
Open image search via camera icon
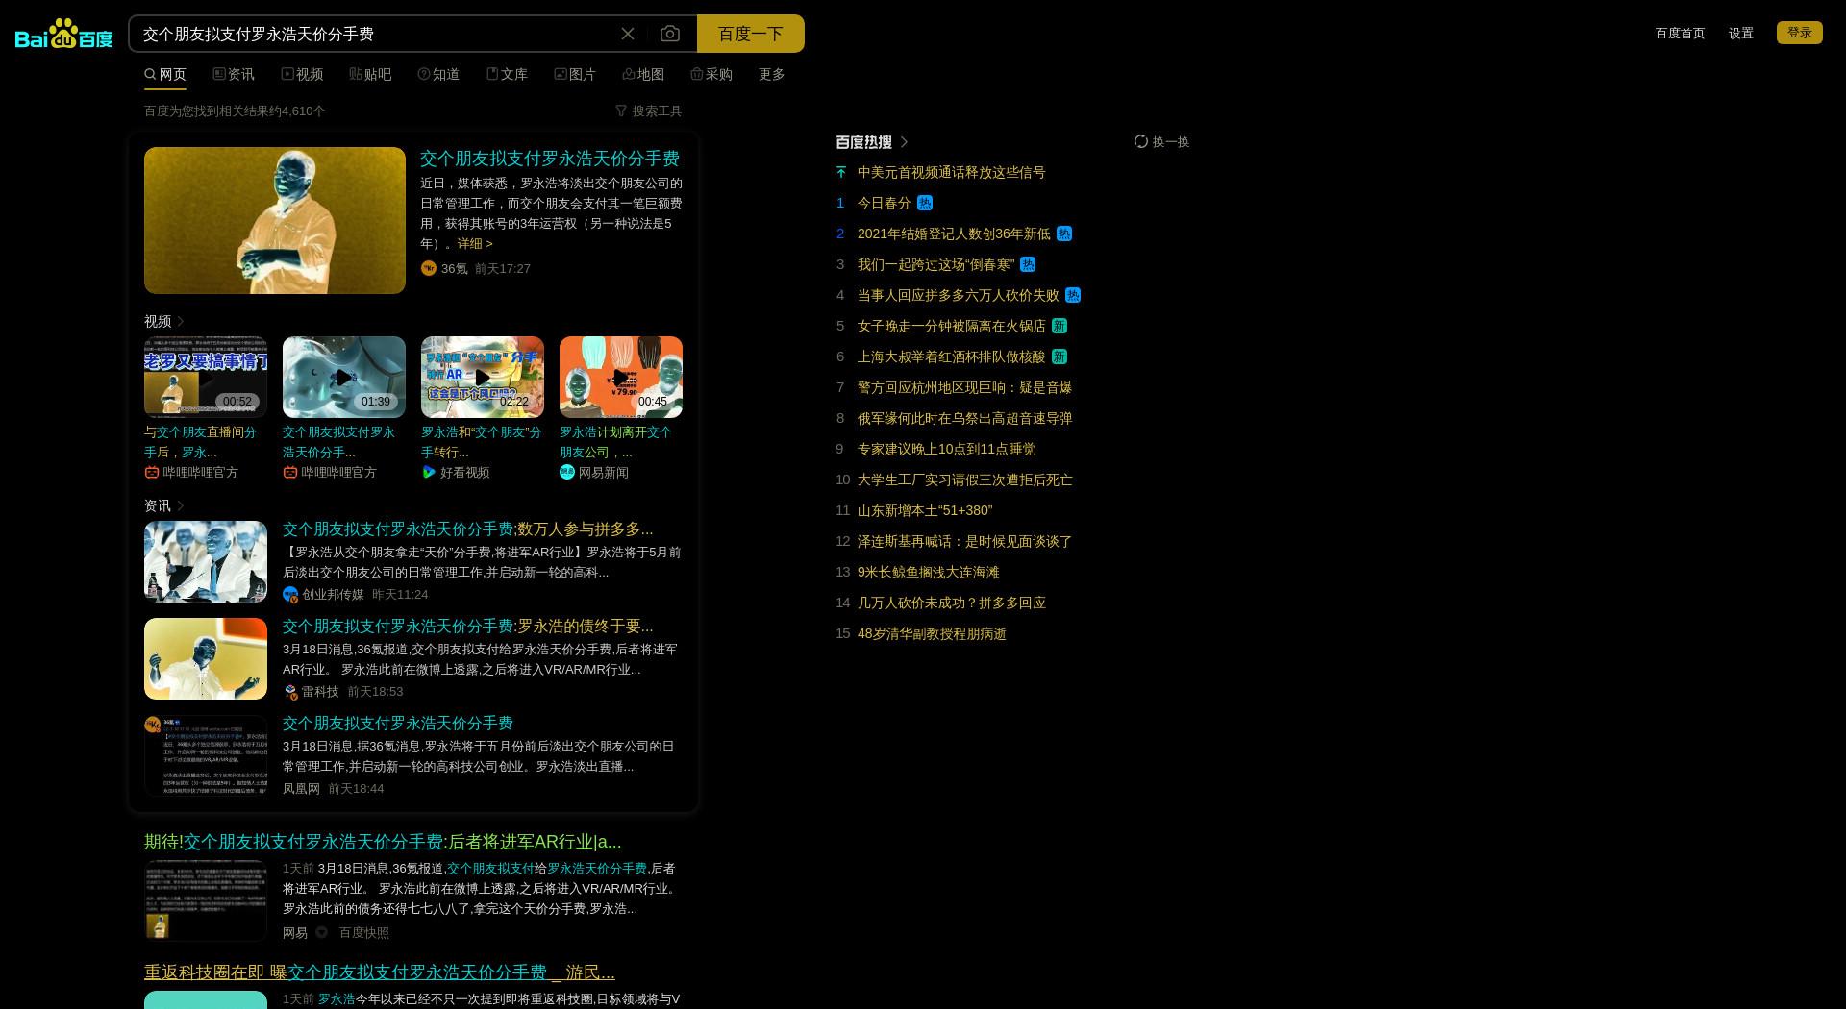(x=670, y=34)
